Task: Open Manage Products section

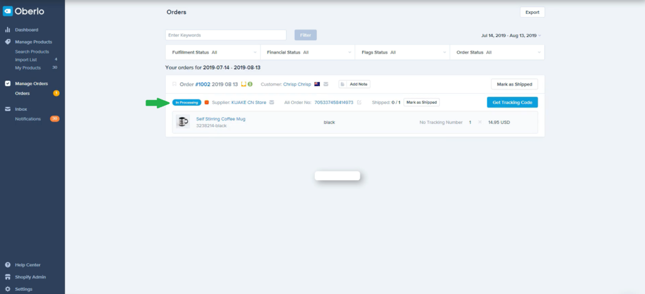Action: (34, 42)
